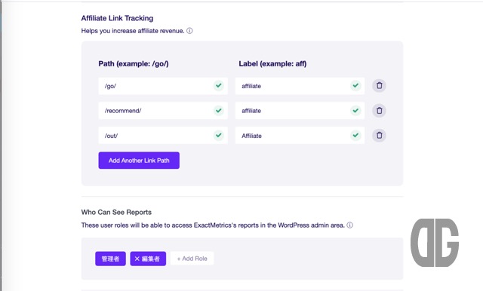The height and width of the screenshot is (291, 483).
Task: Delete the /go/ affiliate path row
Action: [379, 85]
